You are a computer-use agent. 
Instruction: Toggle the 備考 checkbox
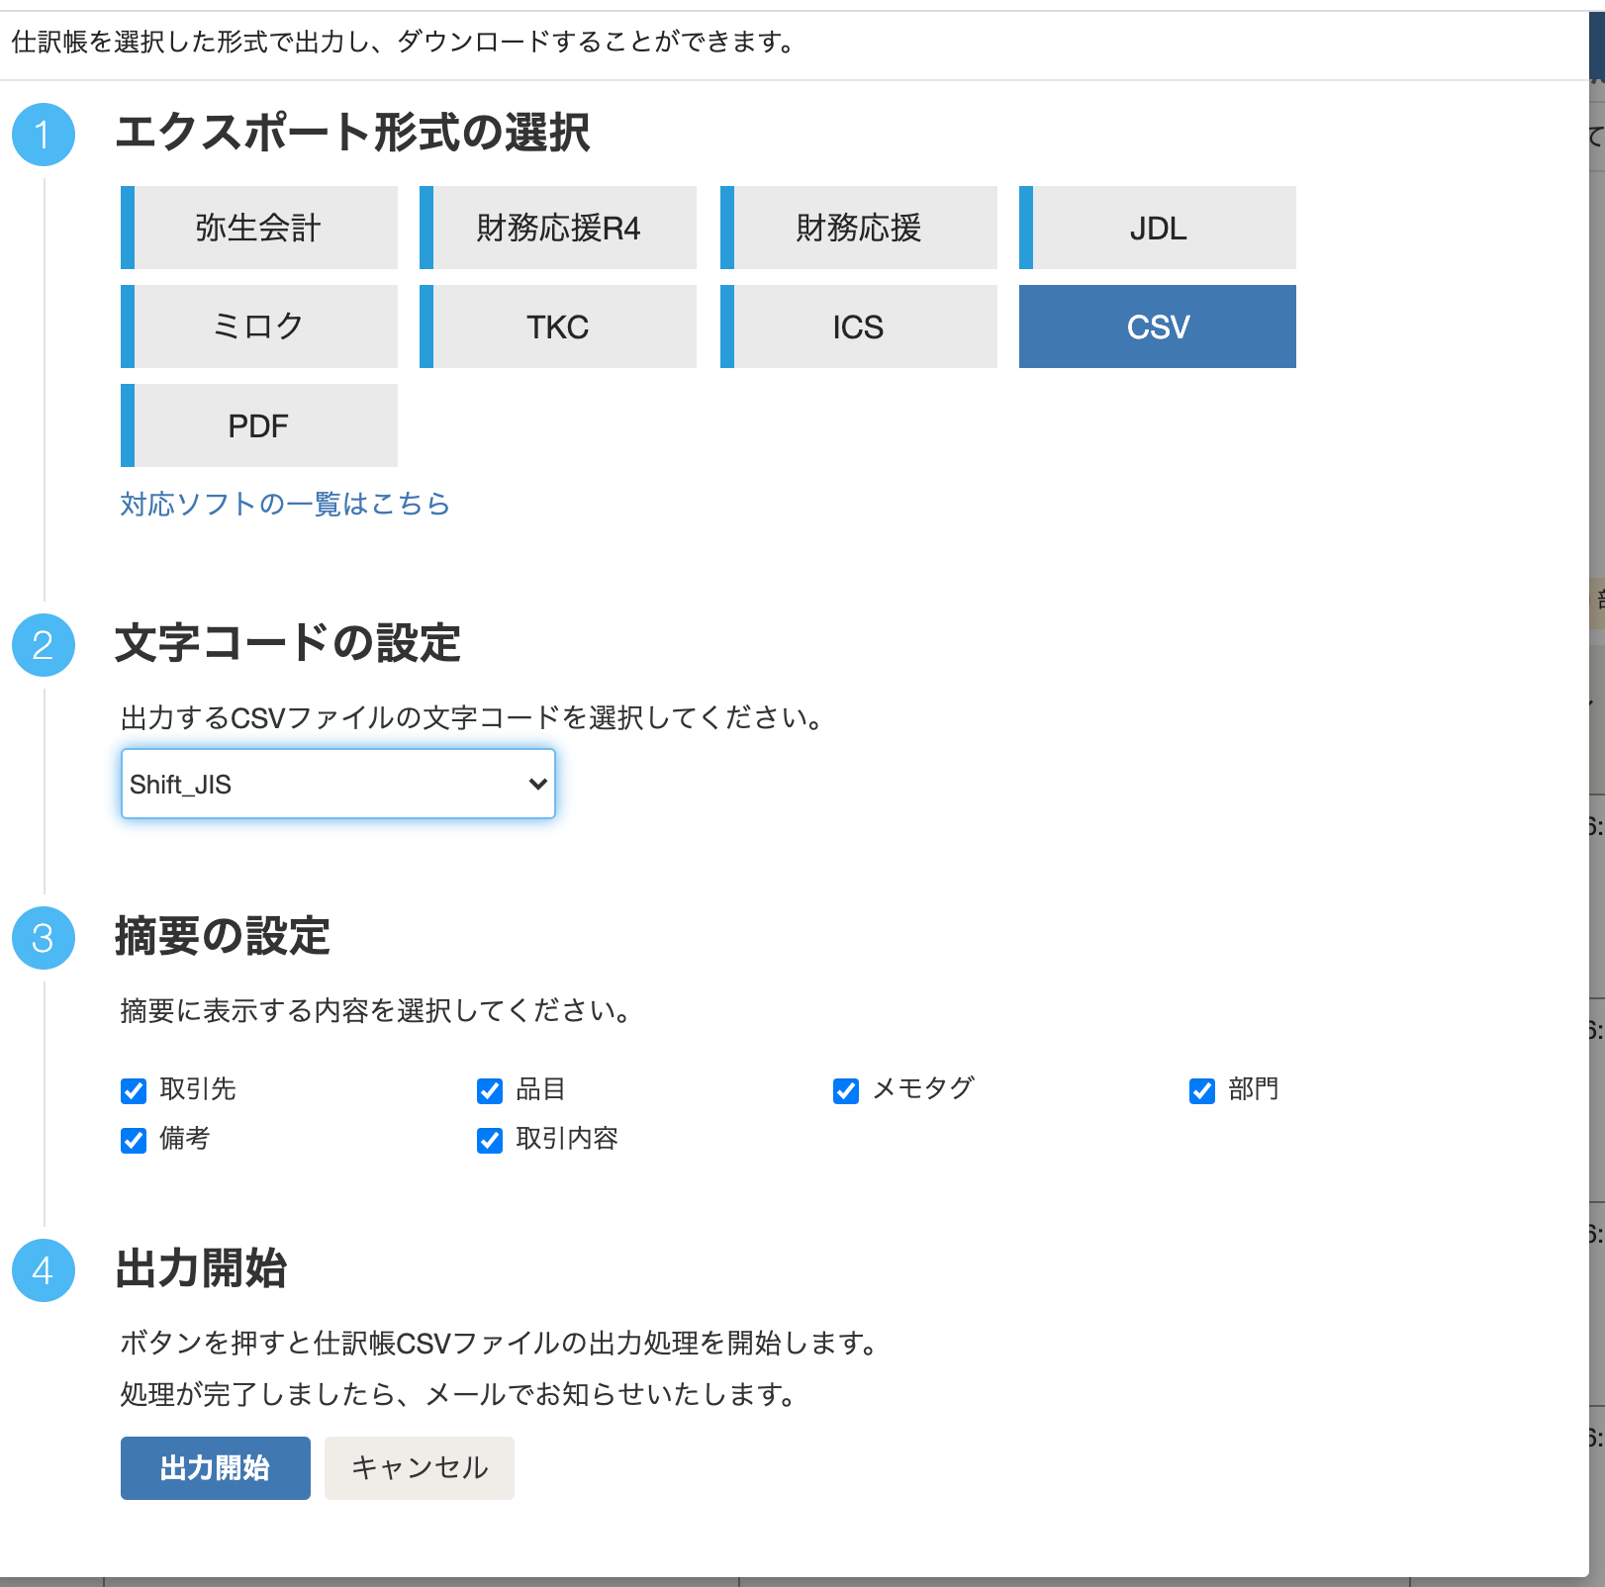point(134,1140)
